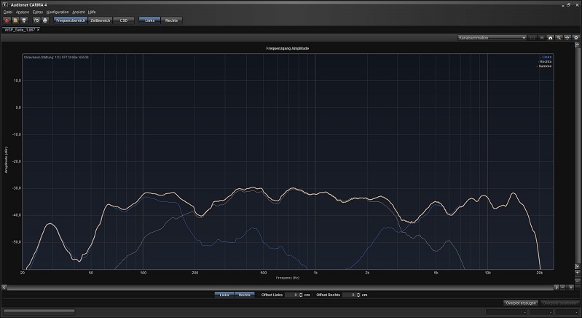Click the Offset Links value field
The image size is (582, 318).
click(291, 295)
